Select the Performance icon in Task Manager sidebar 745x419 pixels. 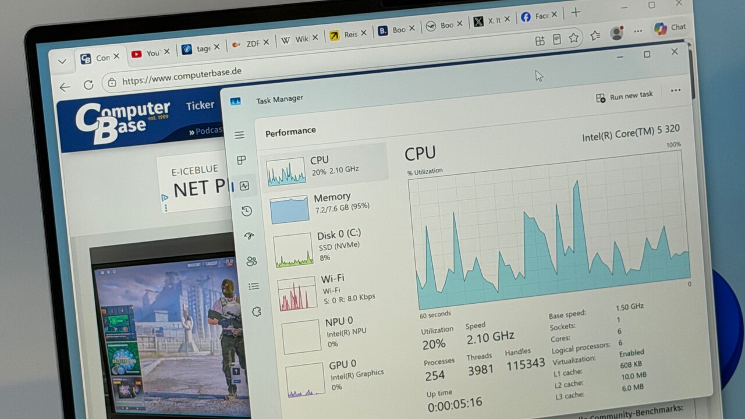244,186
